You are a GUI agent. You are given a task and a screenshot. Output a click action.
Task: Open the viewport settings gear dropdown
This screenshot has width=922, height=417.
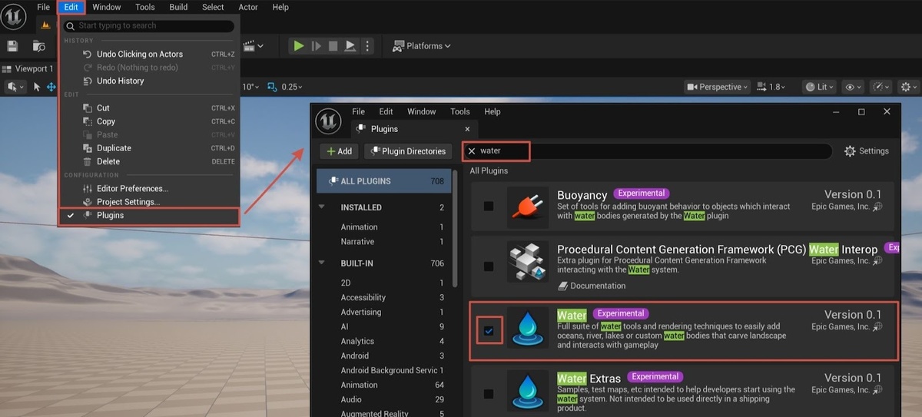point(909,87)
